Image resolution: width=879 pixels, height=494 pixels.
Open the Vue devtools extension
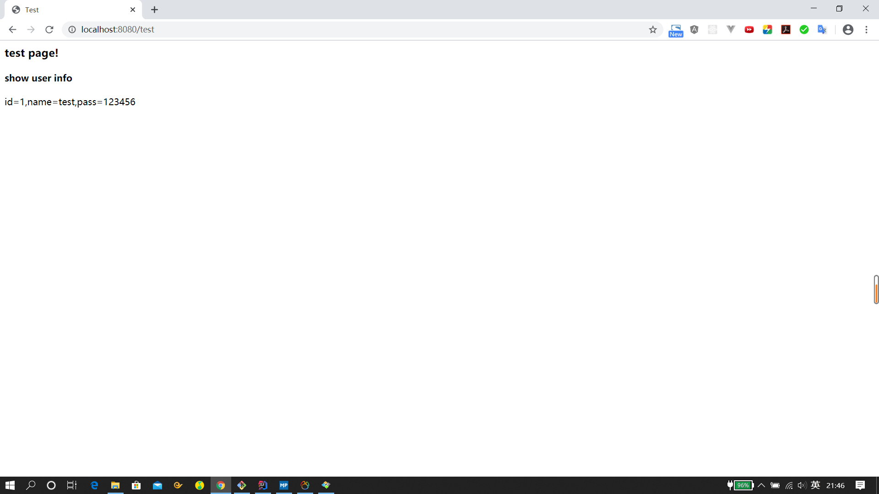[731, 30]
